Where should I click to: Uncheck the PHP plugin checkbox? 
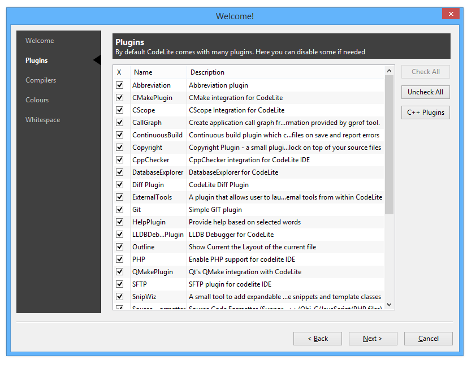pyautogui.click(x=119, y=259)
